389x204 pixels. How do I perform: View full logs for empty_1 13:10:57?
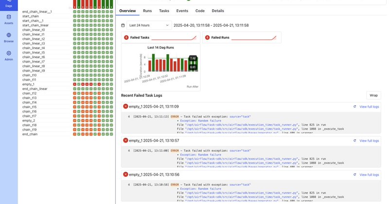[x=369, y=141]
